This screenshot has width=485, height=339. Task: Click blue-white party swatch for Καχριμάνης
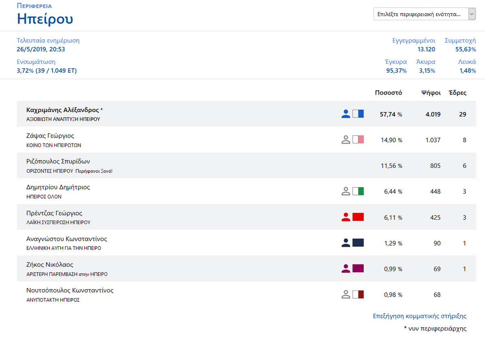click(358, 114)
